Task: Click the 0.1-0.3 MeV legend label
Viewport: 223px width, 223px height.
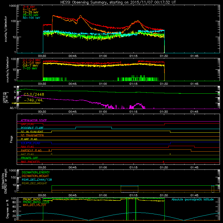Action: pyautogui.click(x=32, y=60)
